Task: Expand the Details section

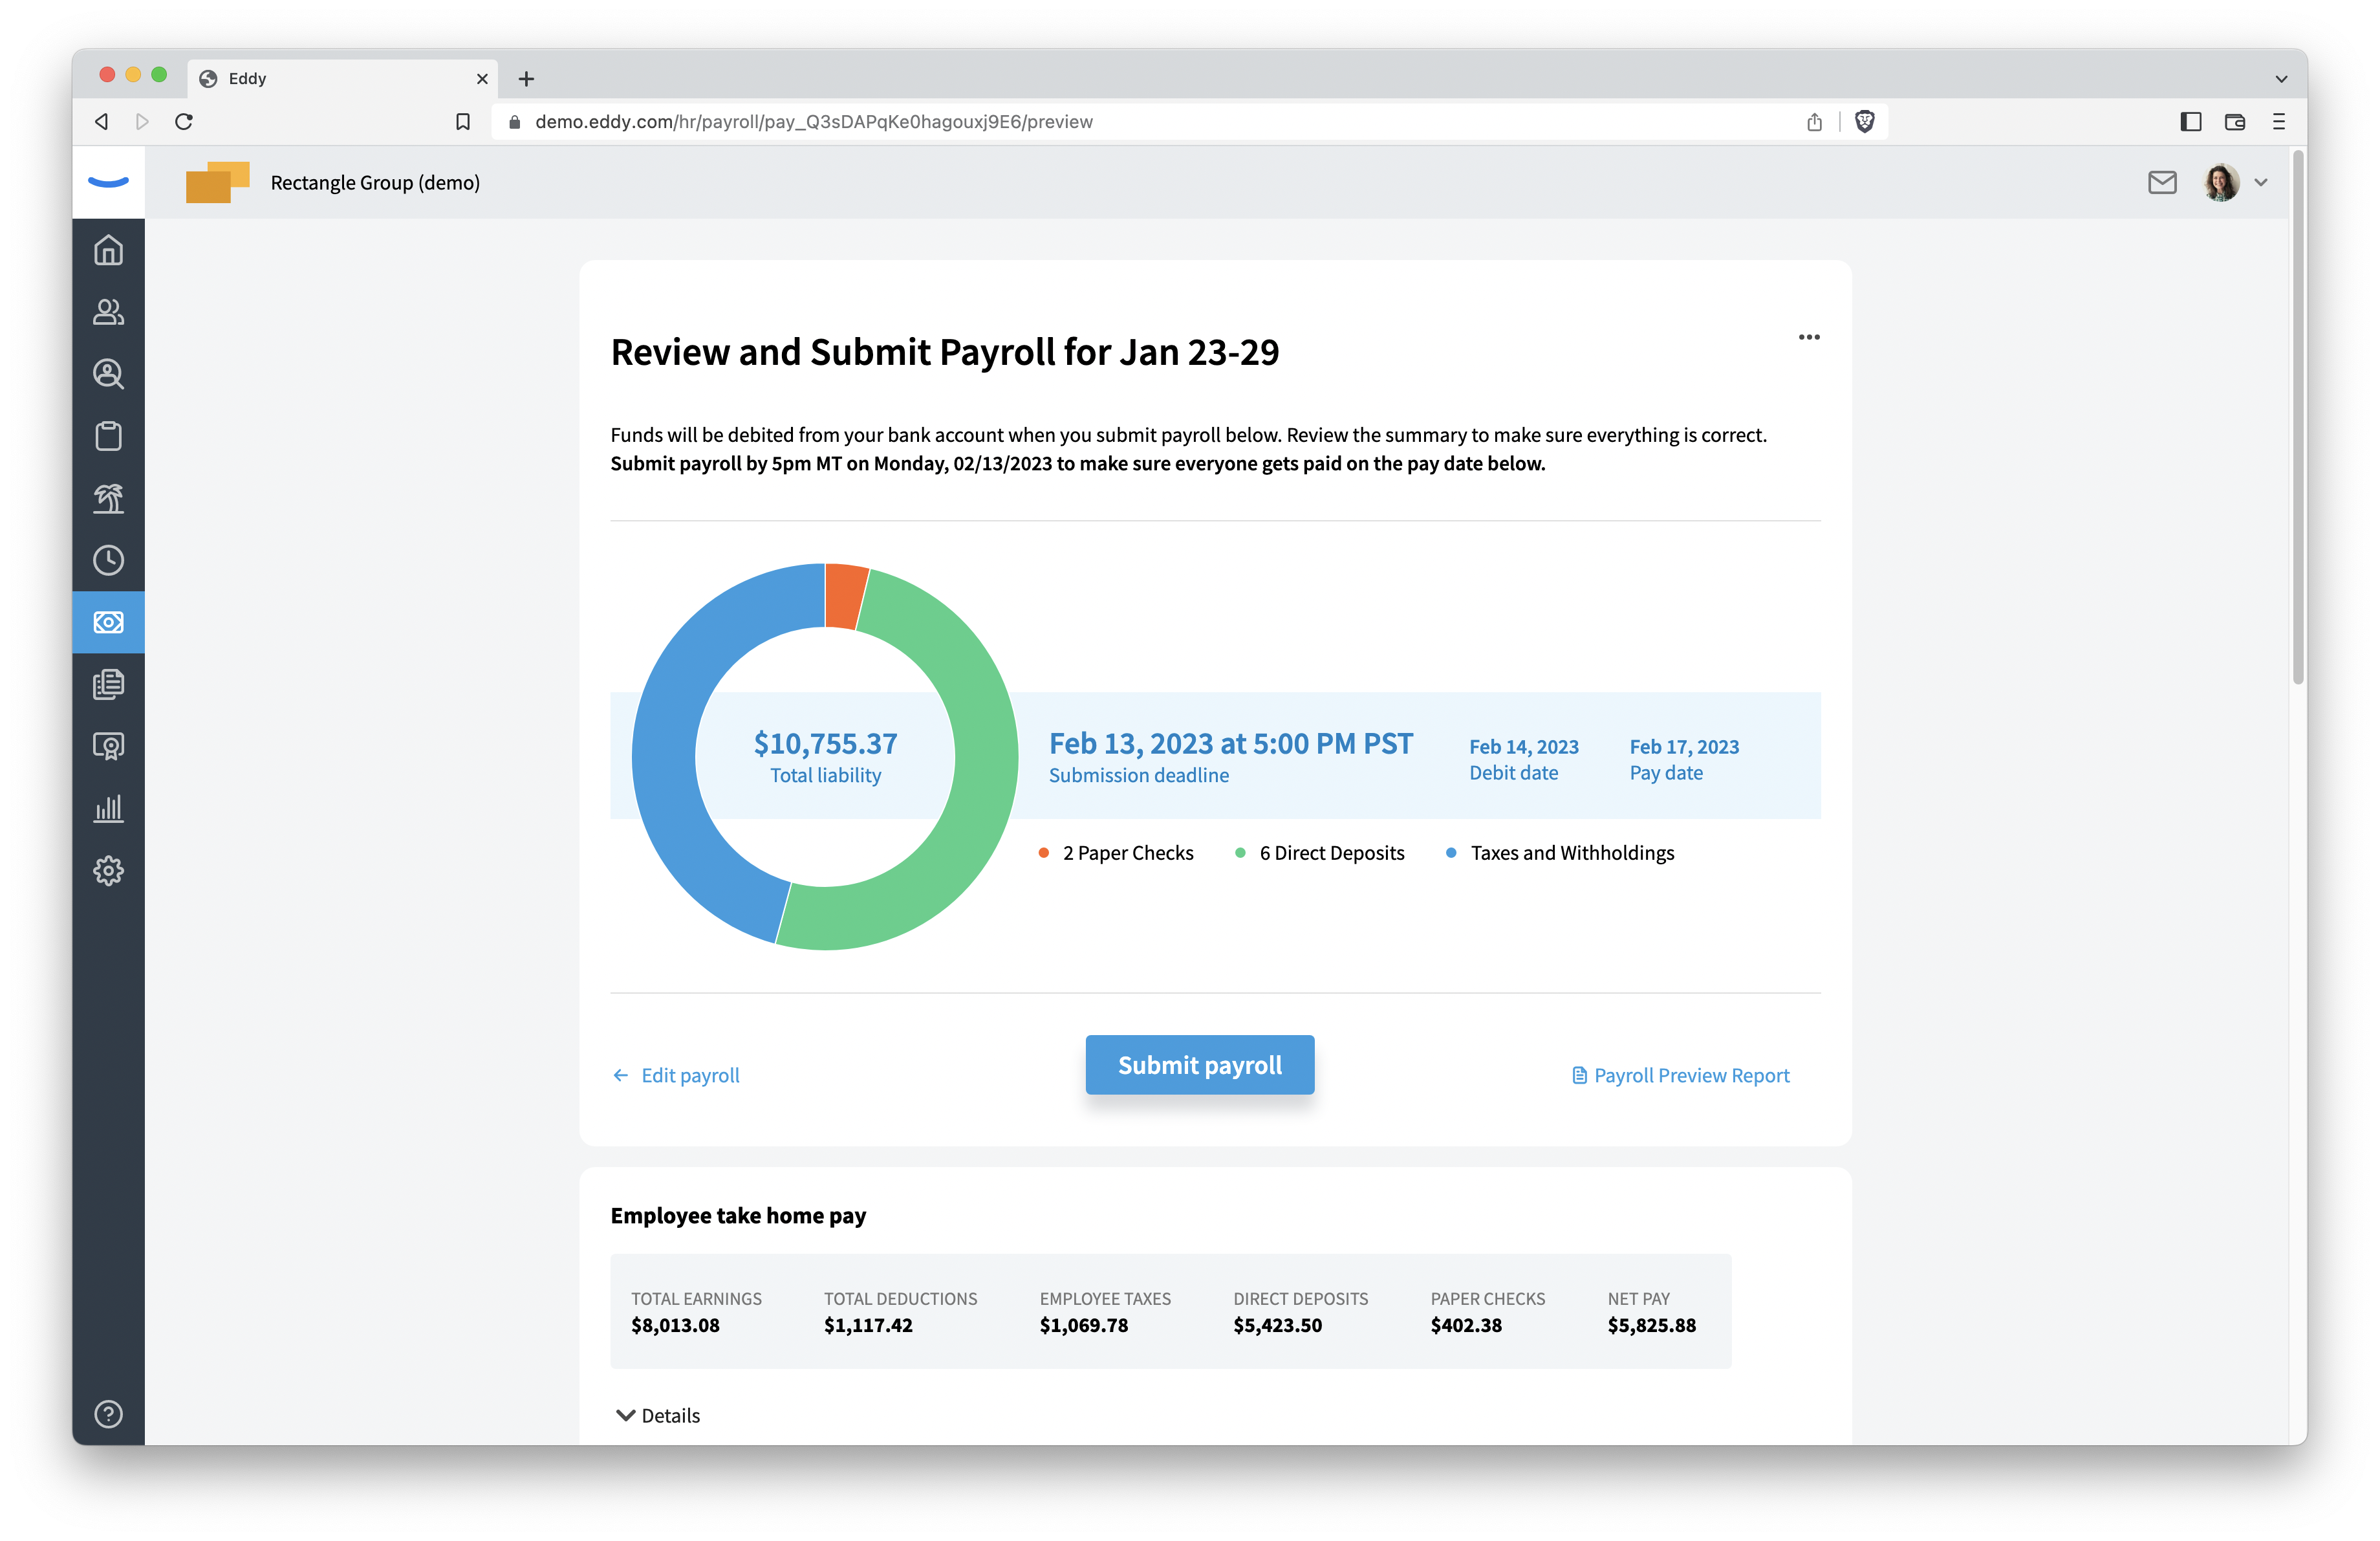Action: click(657, 1415)
